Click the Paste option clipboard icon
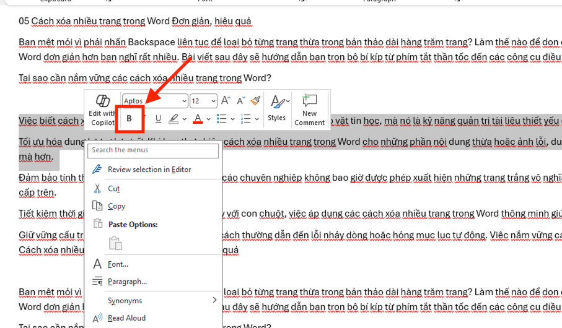The width and height of the screenshot is (562, 328). coord(115,243)
